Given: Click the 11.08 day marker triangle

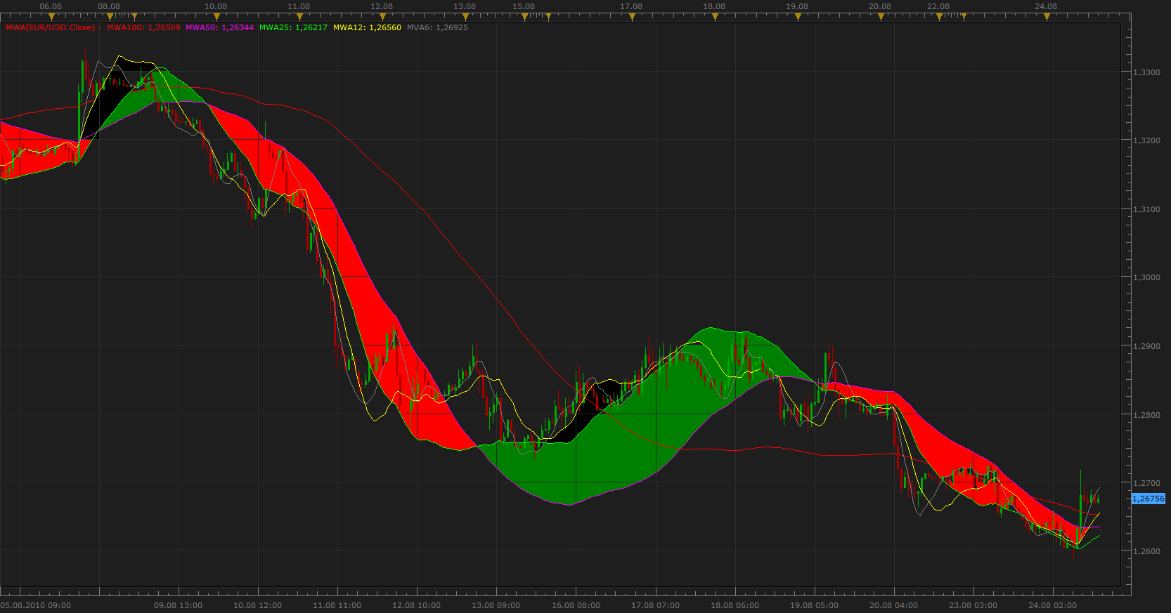Looking at the screenshot, I should pyautogui.click(x=299, y=18).
